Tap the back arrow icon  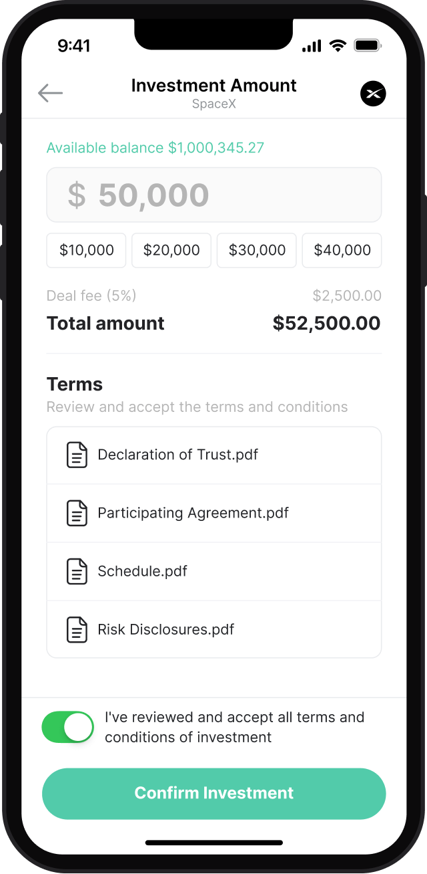point(50,93)
